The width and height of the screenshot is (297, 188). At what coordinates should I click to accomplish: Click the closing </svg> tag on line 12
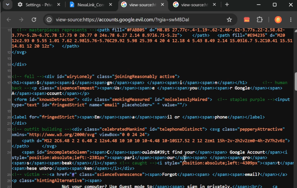[x=19, y=52]
